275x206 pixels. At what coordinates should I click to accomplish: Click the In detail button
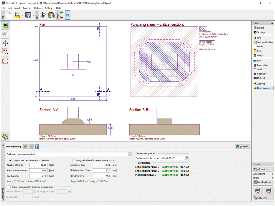(242, 147)
